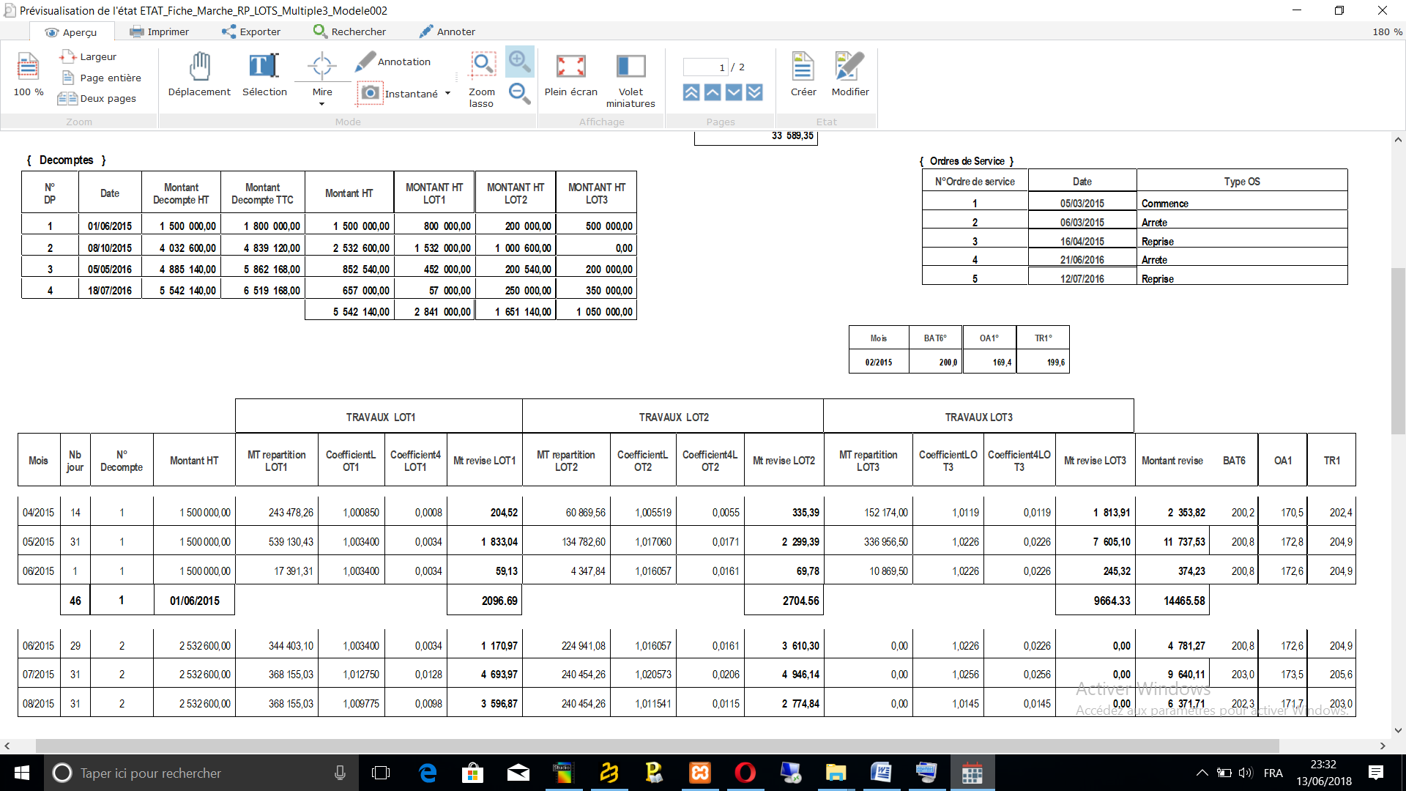This screenshot has height=791, width=1406.
Task: Open the Annoter tab
Action: pos(447,31)
